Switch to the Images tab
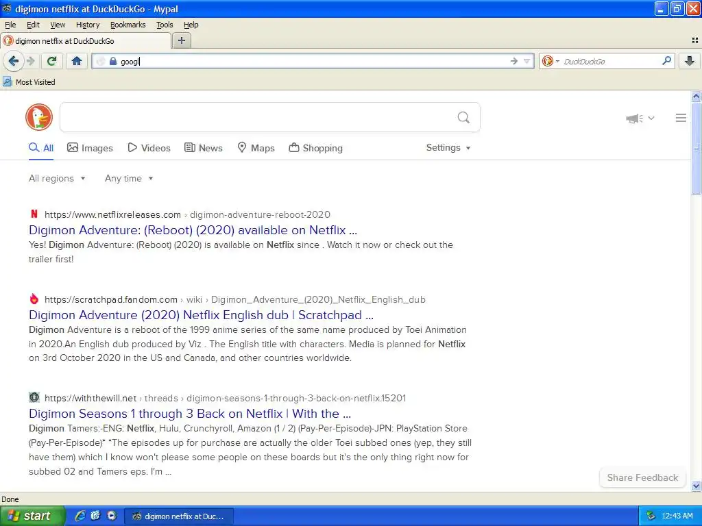Viewport: 702px width, 526px height. (90, 148)
